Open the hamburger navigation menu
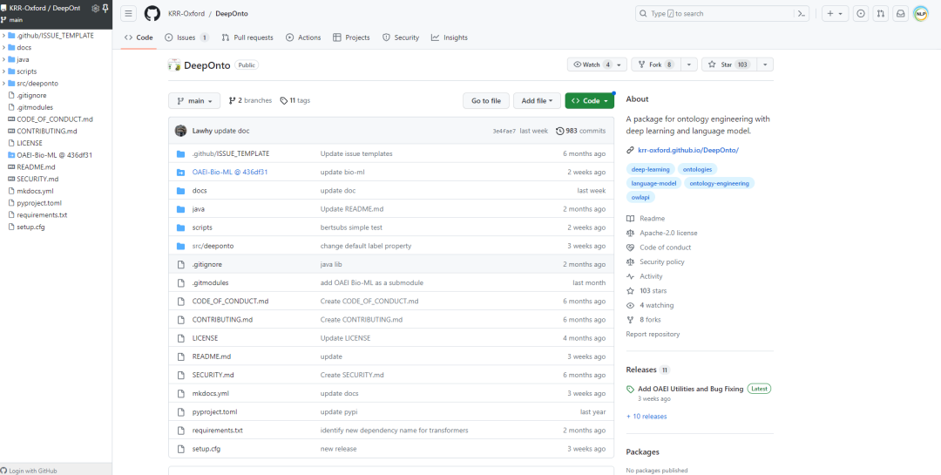 129,13
